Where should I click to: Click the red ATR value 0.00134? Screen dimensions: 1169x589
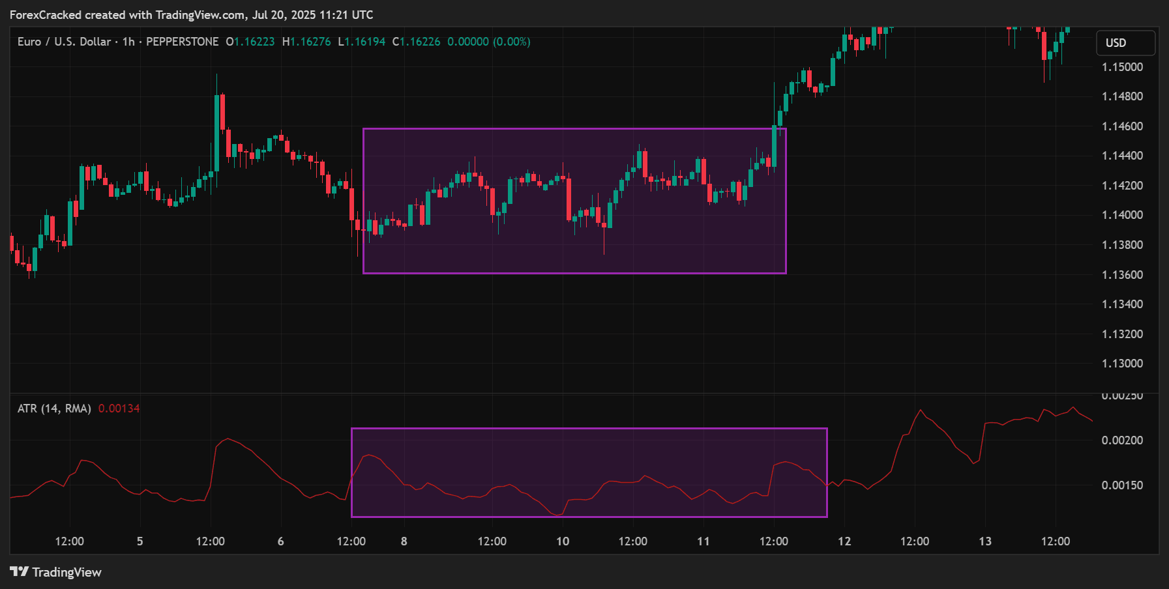tap(120, 408)
